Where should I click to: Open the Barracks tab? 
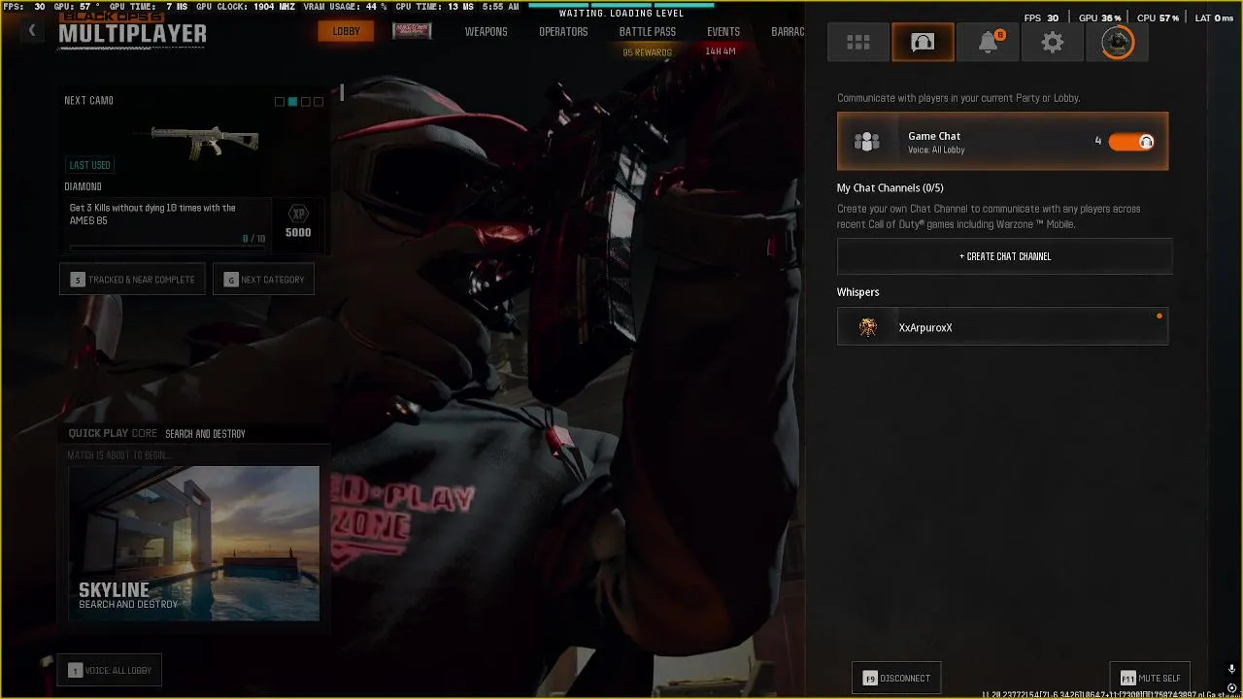[788, 32]
